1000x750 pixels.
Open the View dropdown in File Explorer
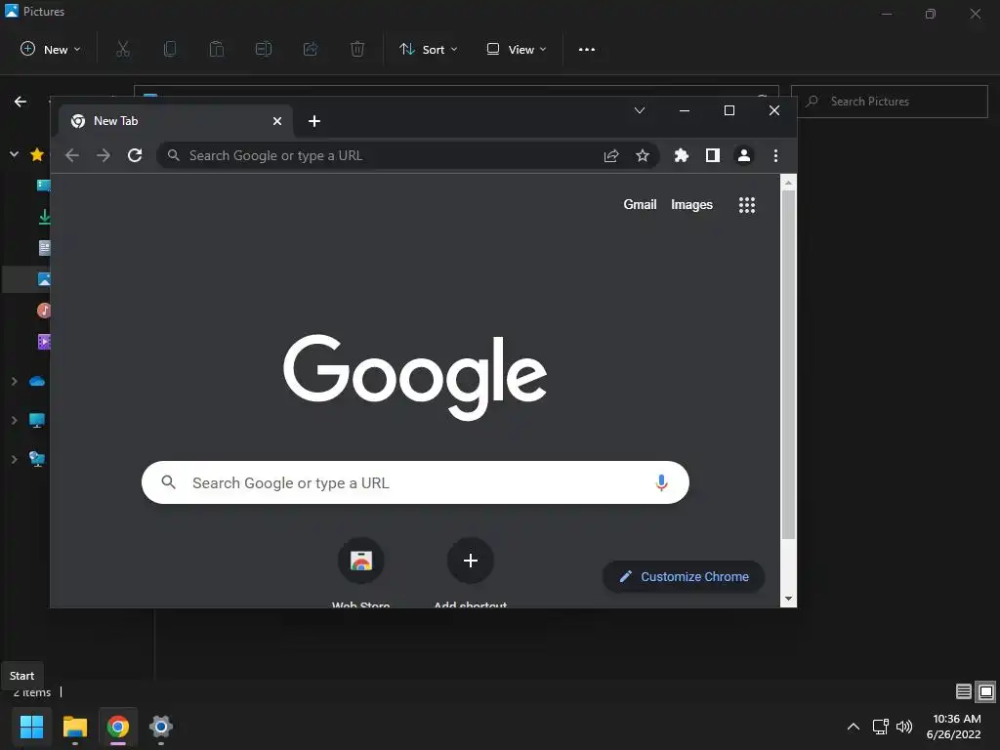pyautogui.click(x=516, y=49)
